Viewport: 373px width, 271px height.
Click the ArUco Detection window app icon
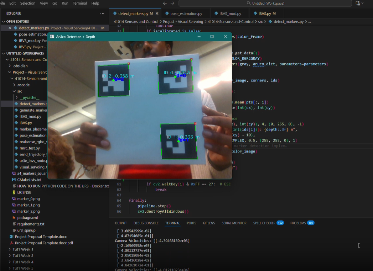coord(52,37)
